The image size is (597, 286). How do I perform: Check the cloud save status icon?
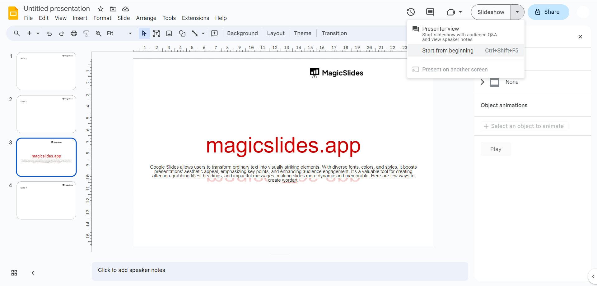click(x=126, y=9)
